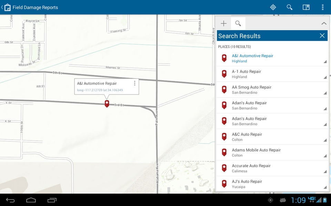Tap the GPS locate icon in top bar

273,7
